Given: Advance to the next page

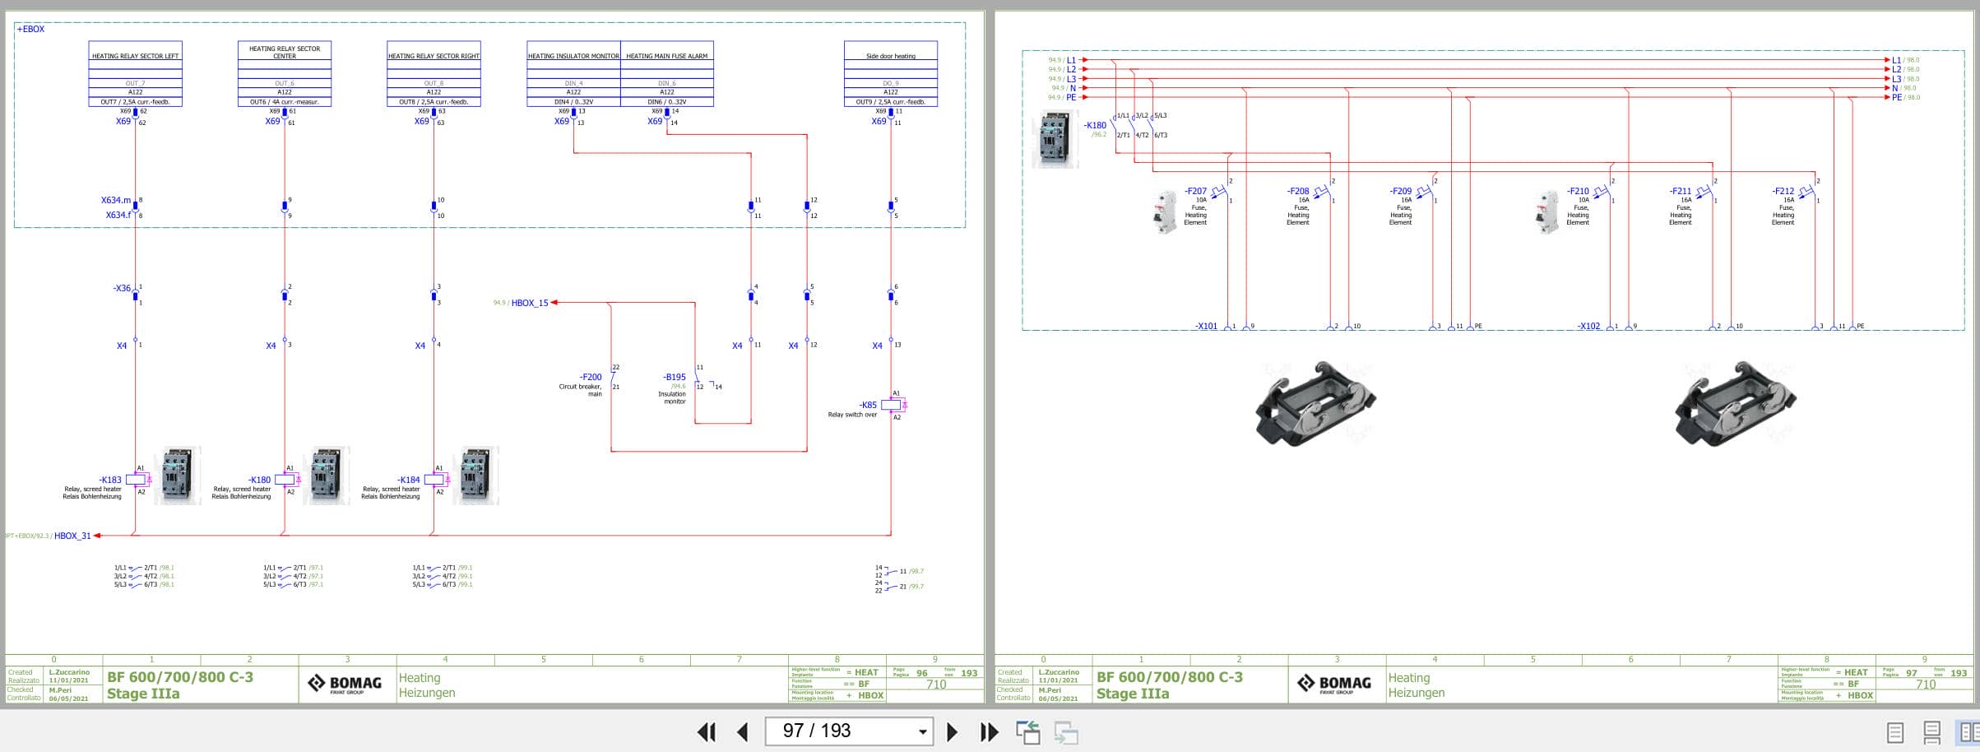Looking at the screenshot, I should (x=953, y=731).
